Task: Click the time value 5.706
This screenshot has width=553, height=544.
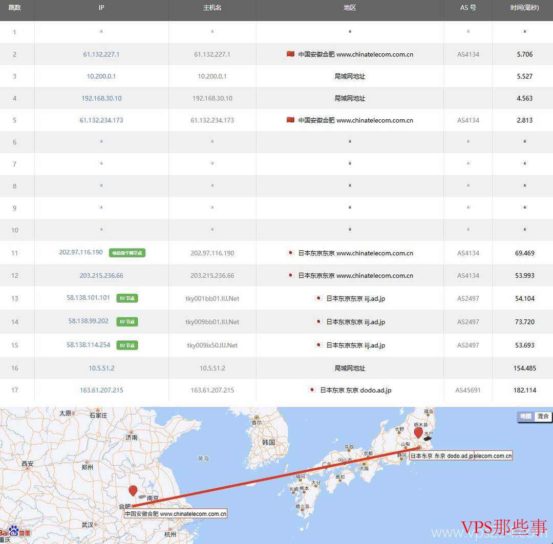Action: click(524, 54)
